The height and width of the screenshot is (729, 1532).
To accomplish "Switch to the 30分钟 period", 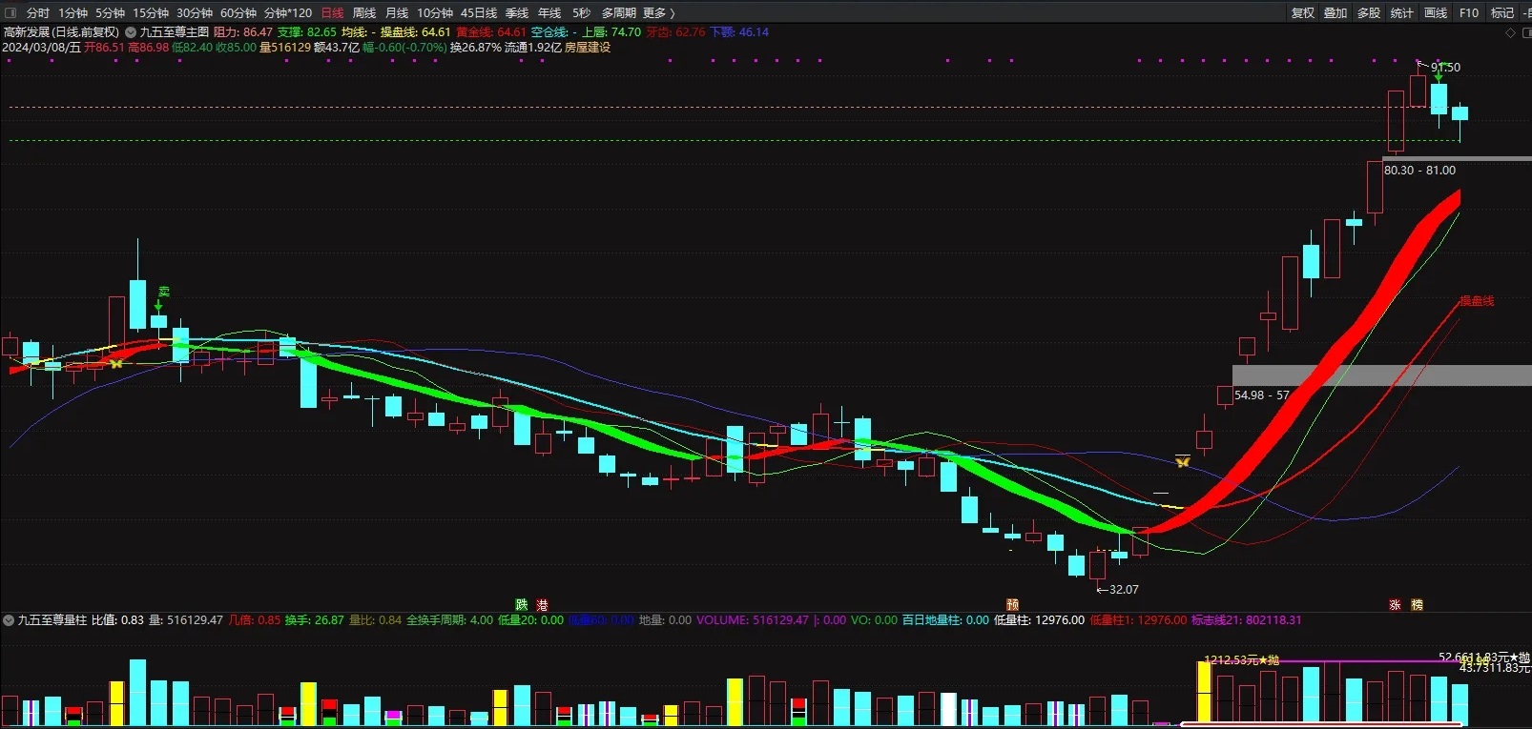I will point(195,12).
